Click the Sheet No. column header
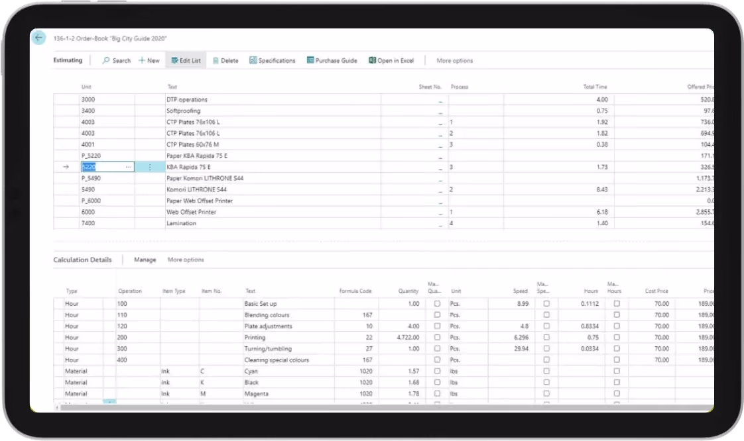Screen dimensions: 744x441 point(430,87)
